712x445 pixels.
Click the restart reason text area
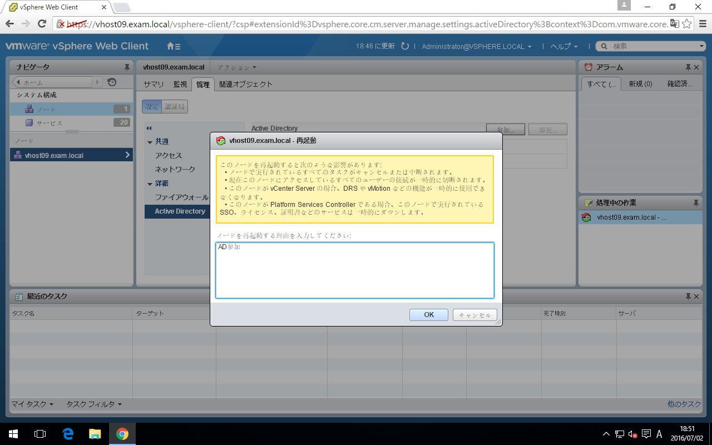tap(355, 270)
